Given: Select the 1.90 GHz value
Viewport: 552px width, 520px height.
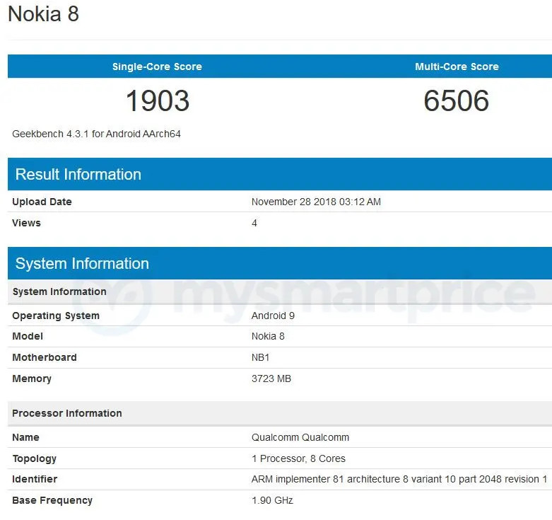Looking at the screenshot, I should click(x=272, y=500).
